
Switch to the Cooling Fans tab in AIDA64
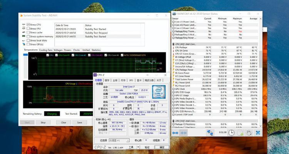(x=46, y=50)
